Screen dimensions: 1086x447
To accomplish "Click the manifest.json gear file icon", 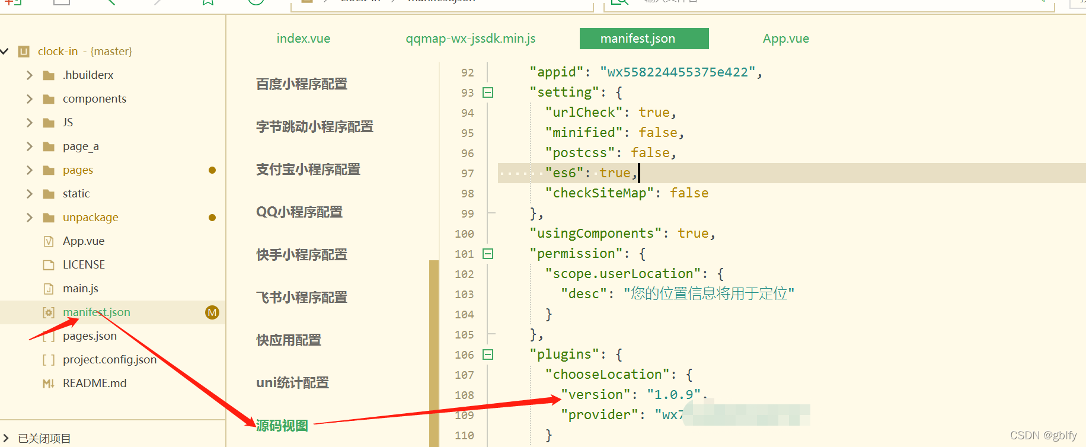I will [x=49, y=312].
